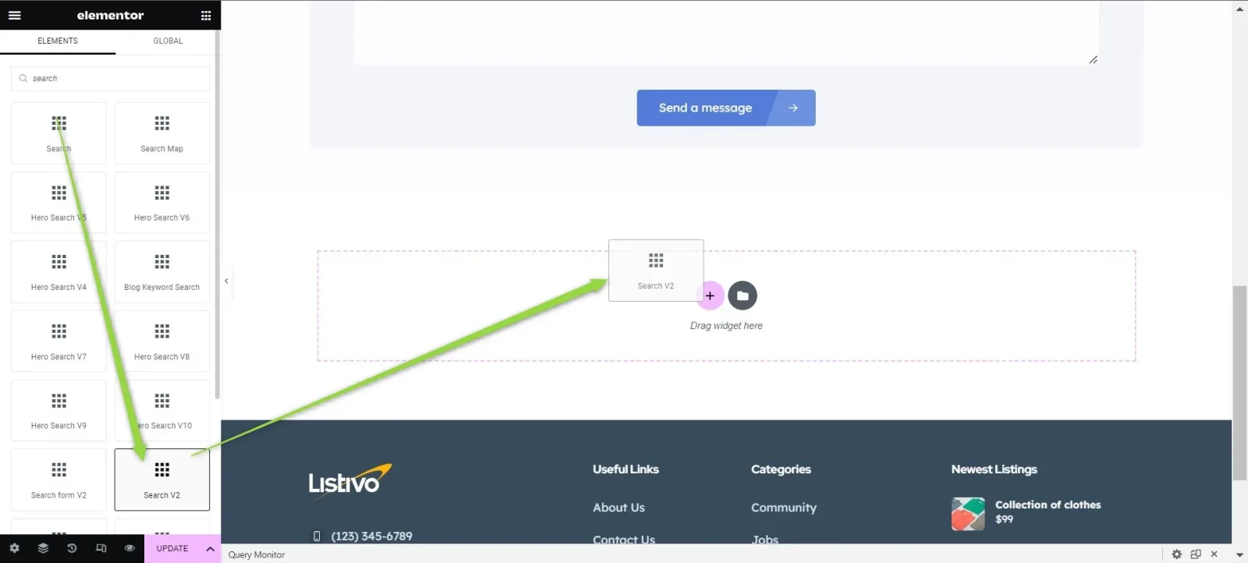Click the phone number (123) 345-6789

pyautogui.click(x=371, y=536)
